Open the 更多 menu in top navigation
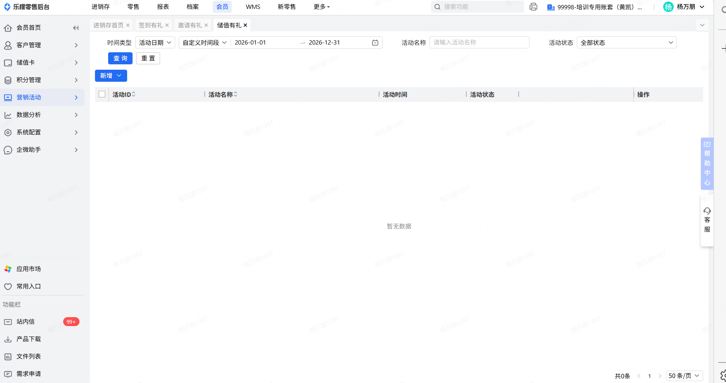726x383 pixels. coord(321,7)
